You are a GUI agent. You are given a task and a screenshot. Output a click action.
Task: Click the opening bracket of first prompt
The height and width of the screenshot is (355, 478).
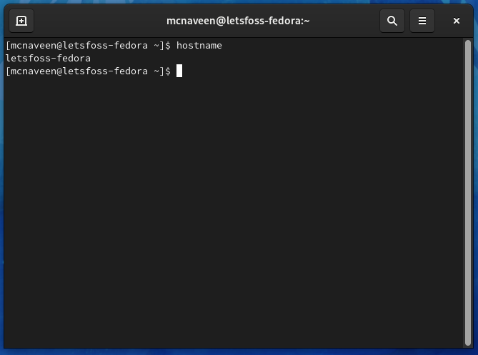[x=8, y=46]
